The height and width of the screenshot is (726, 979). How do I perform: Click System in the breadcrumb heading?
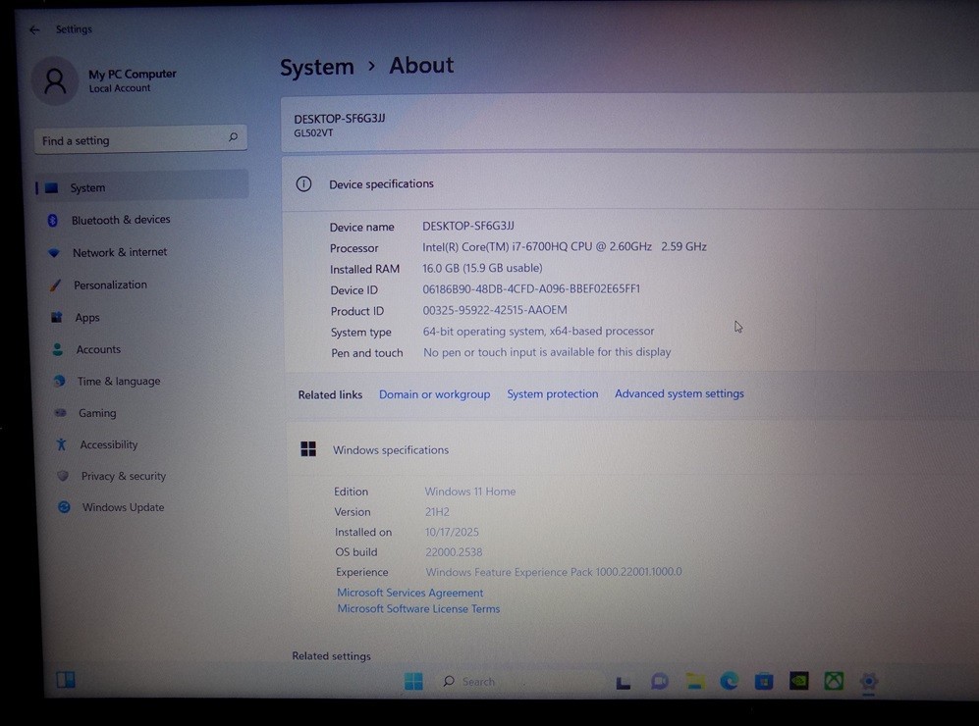316,67
